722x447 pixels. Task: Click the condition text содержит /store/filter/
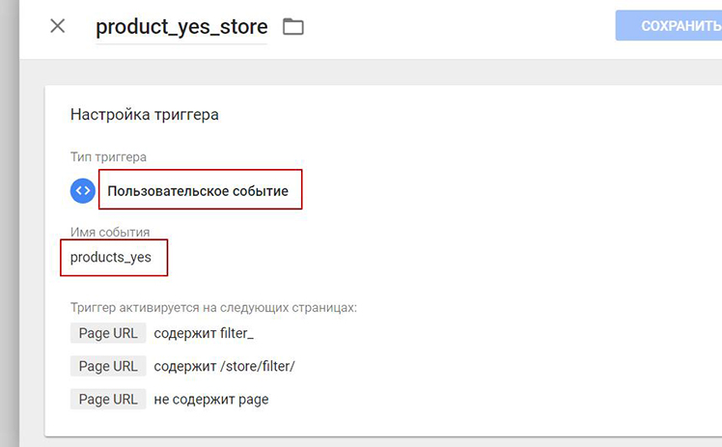[x=224, y=366]
